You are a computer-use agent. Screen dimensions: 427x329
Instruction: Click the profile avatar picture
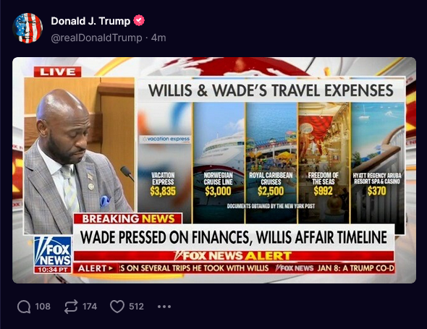tap(28, 28)
